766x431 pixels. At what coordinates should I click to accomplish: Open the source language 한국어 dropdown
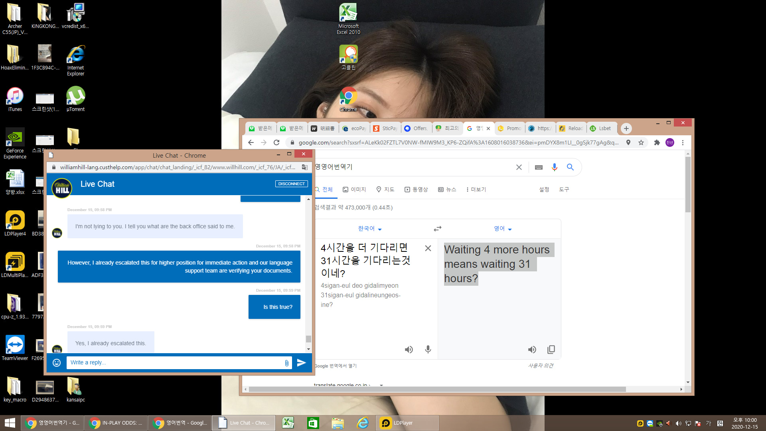370,229
